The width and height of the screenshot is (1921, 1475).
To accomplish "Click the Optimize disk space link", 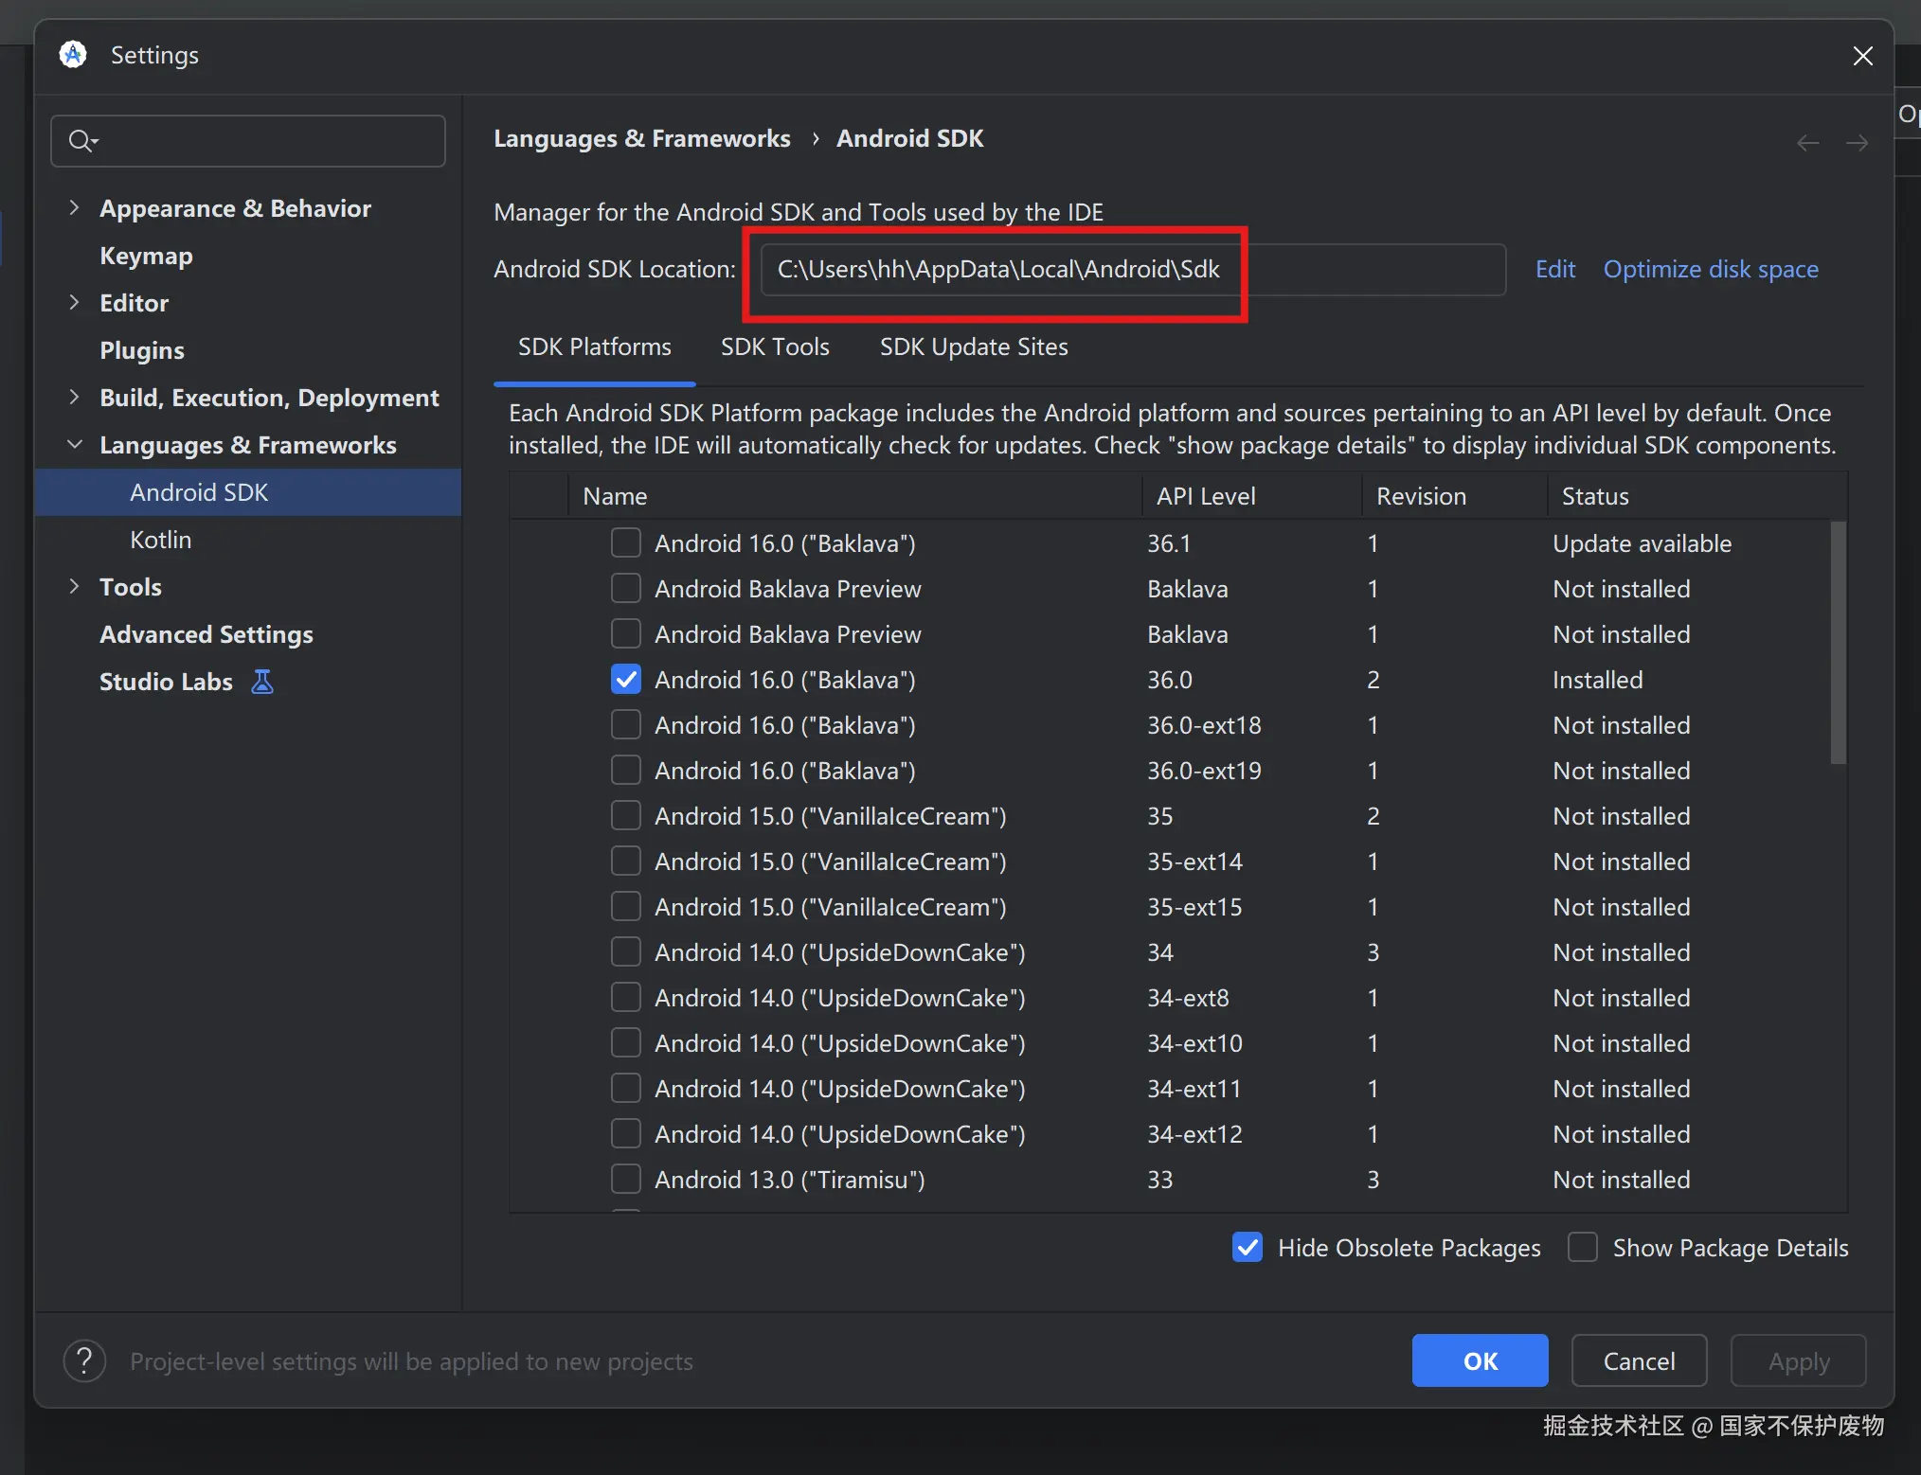I will pos(1711,270).
